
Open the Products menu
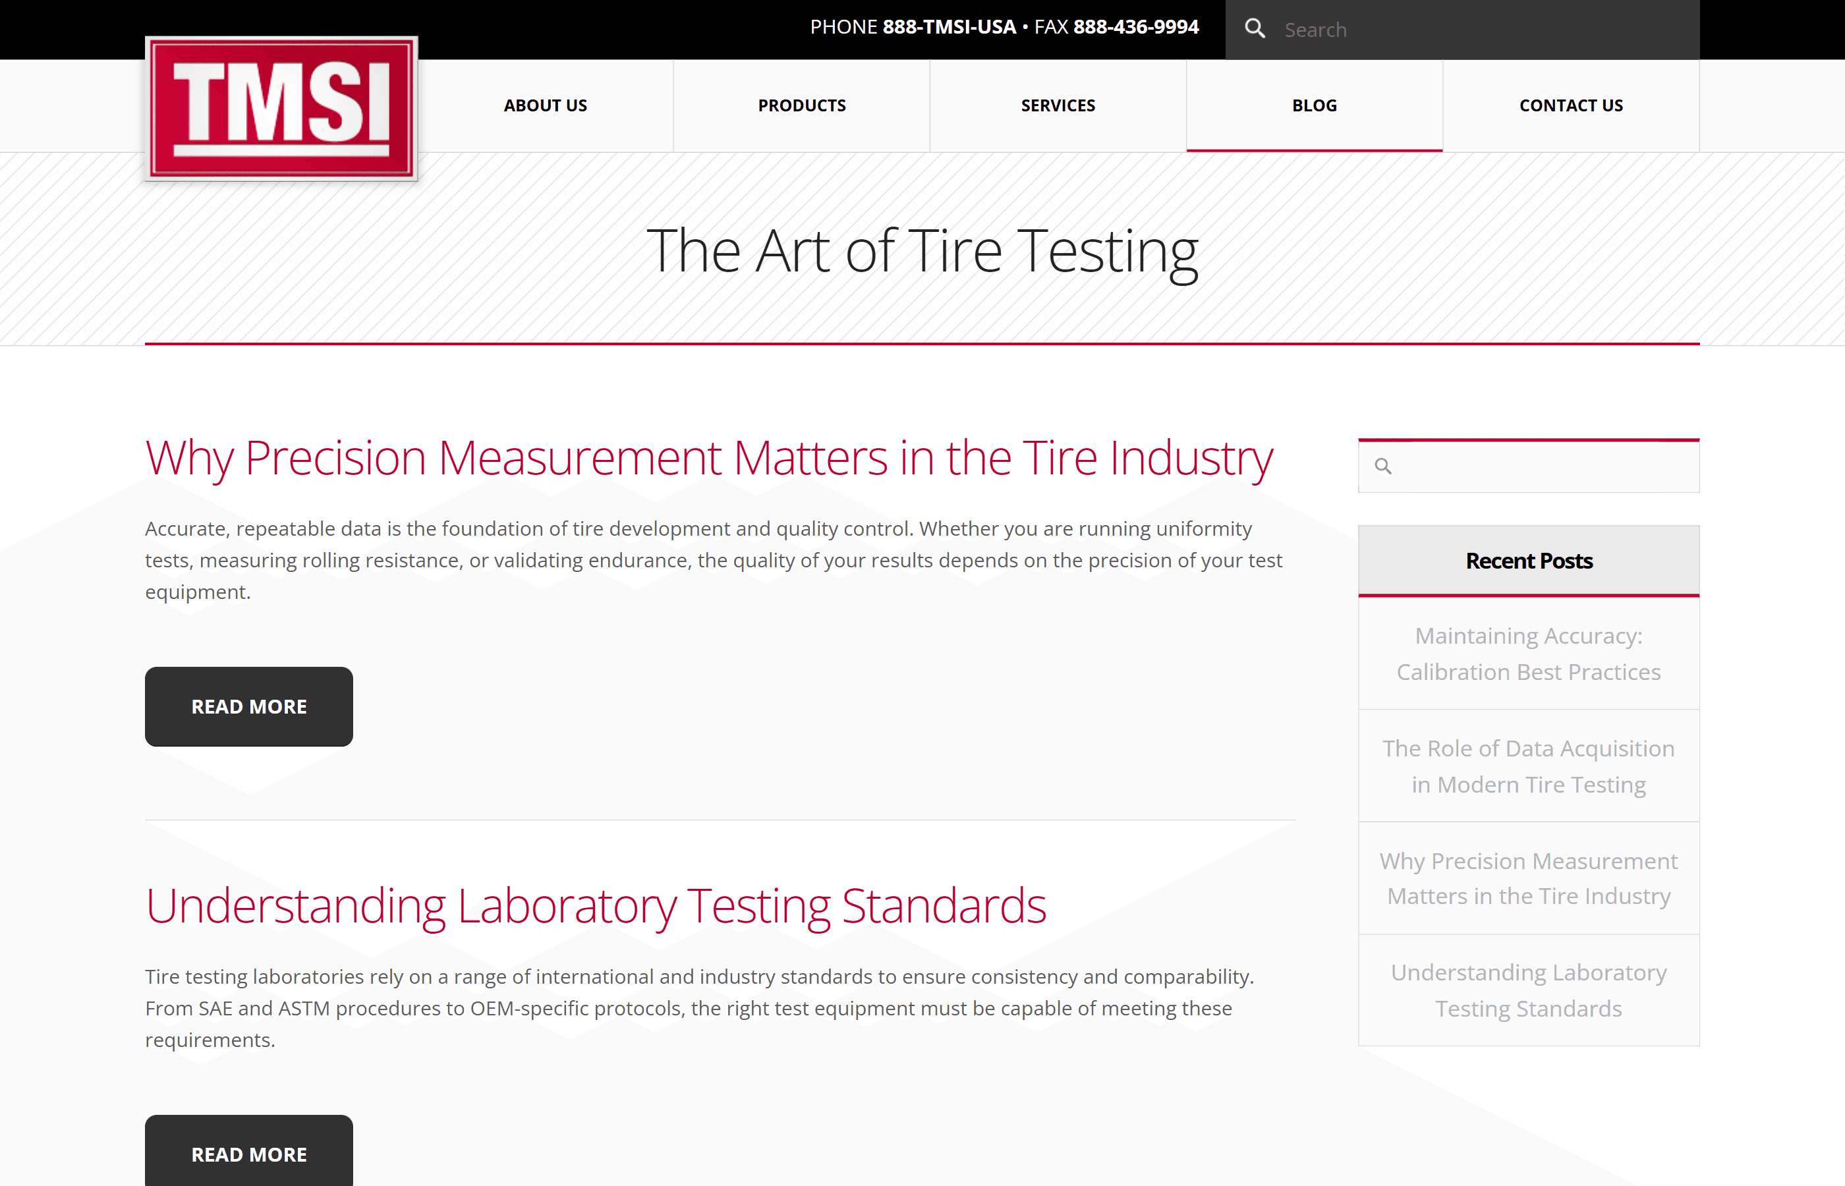(802, 105)
